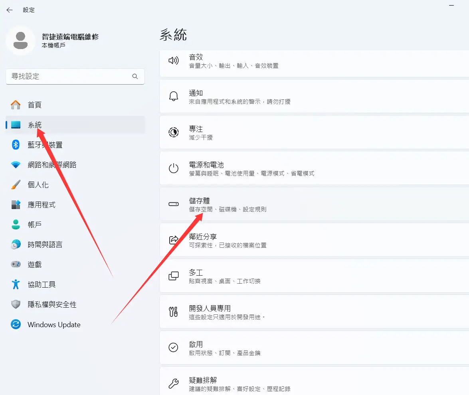The height and width of the screenshot is (395, 469).
Task: Open 網路和網際網路 settings
Action: 75,165
